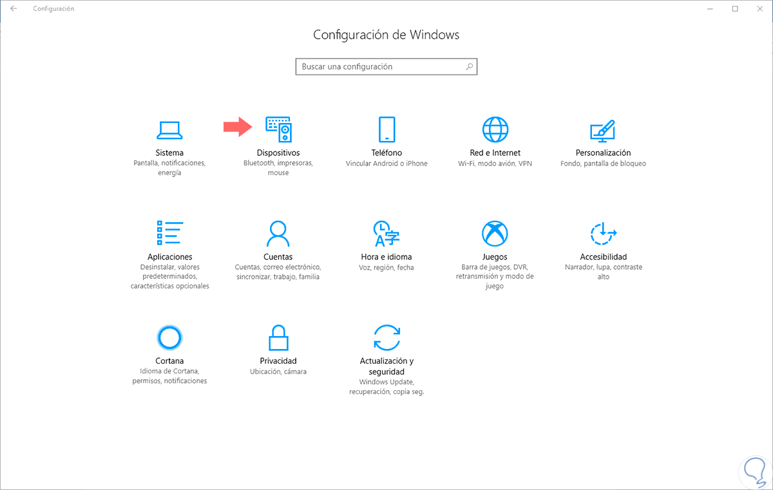Open the Cortana circle icon
The width and height of the screenshot is (773, 490).
169,337
